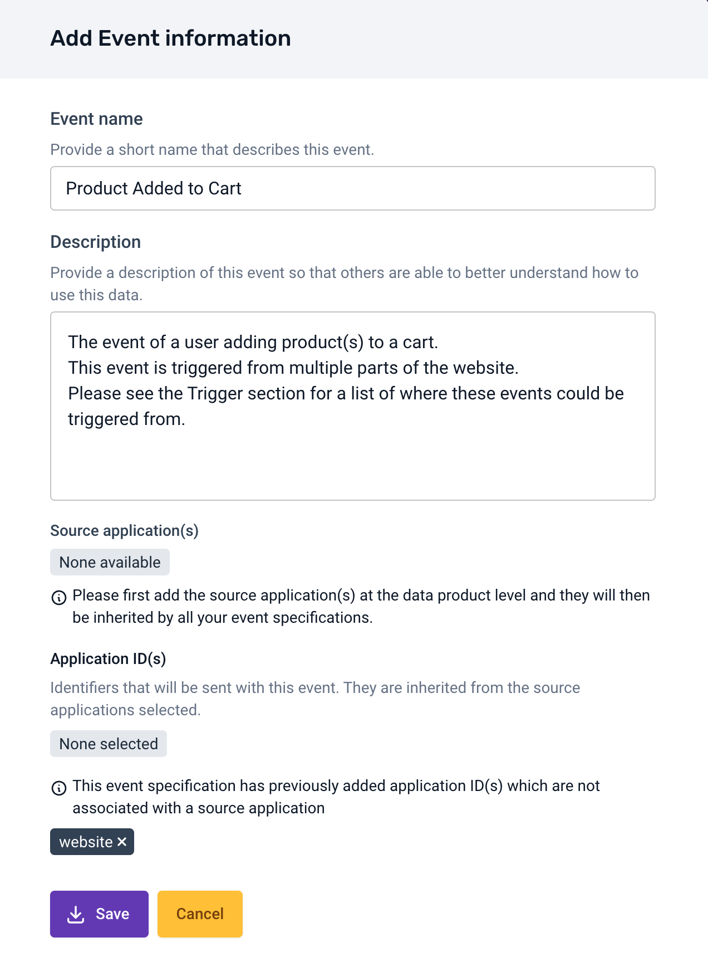Click the circled-i icon under Source application(s)
The image size is (708, 957).
pos(59,598)
